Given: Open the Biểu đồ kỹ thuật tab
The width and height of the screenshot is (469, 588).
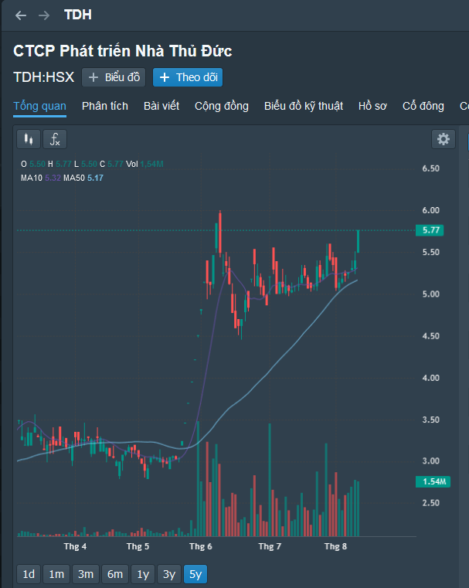Looking at the screenshot, I should pyautogui.click(x=304, y=106).
